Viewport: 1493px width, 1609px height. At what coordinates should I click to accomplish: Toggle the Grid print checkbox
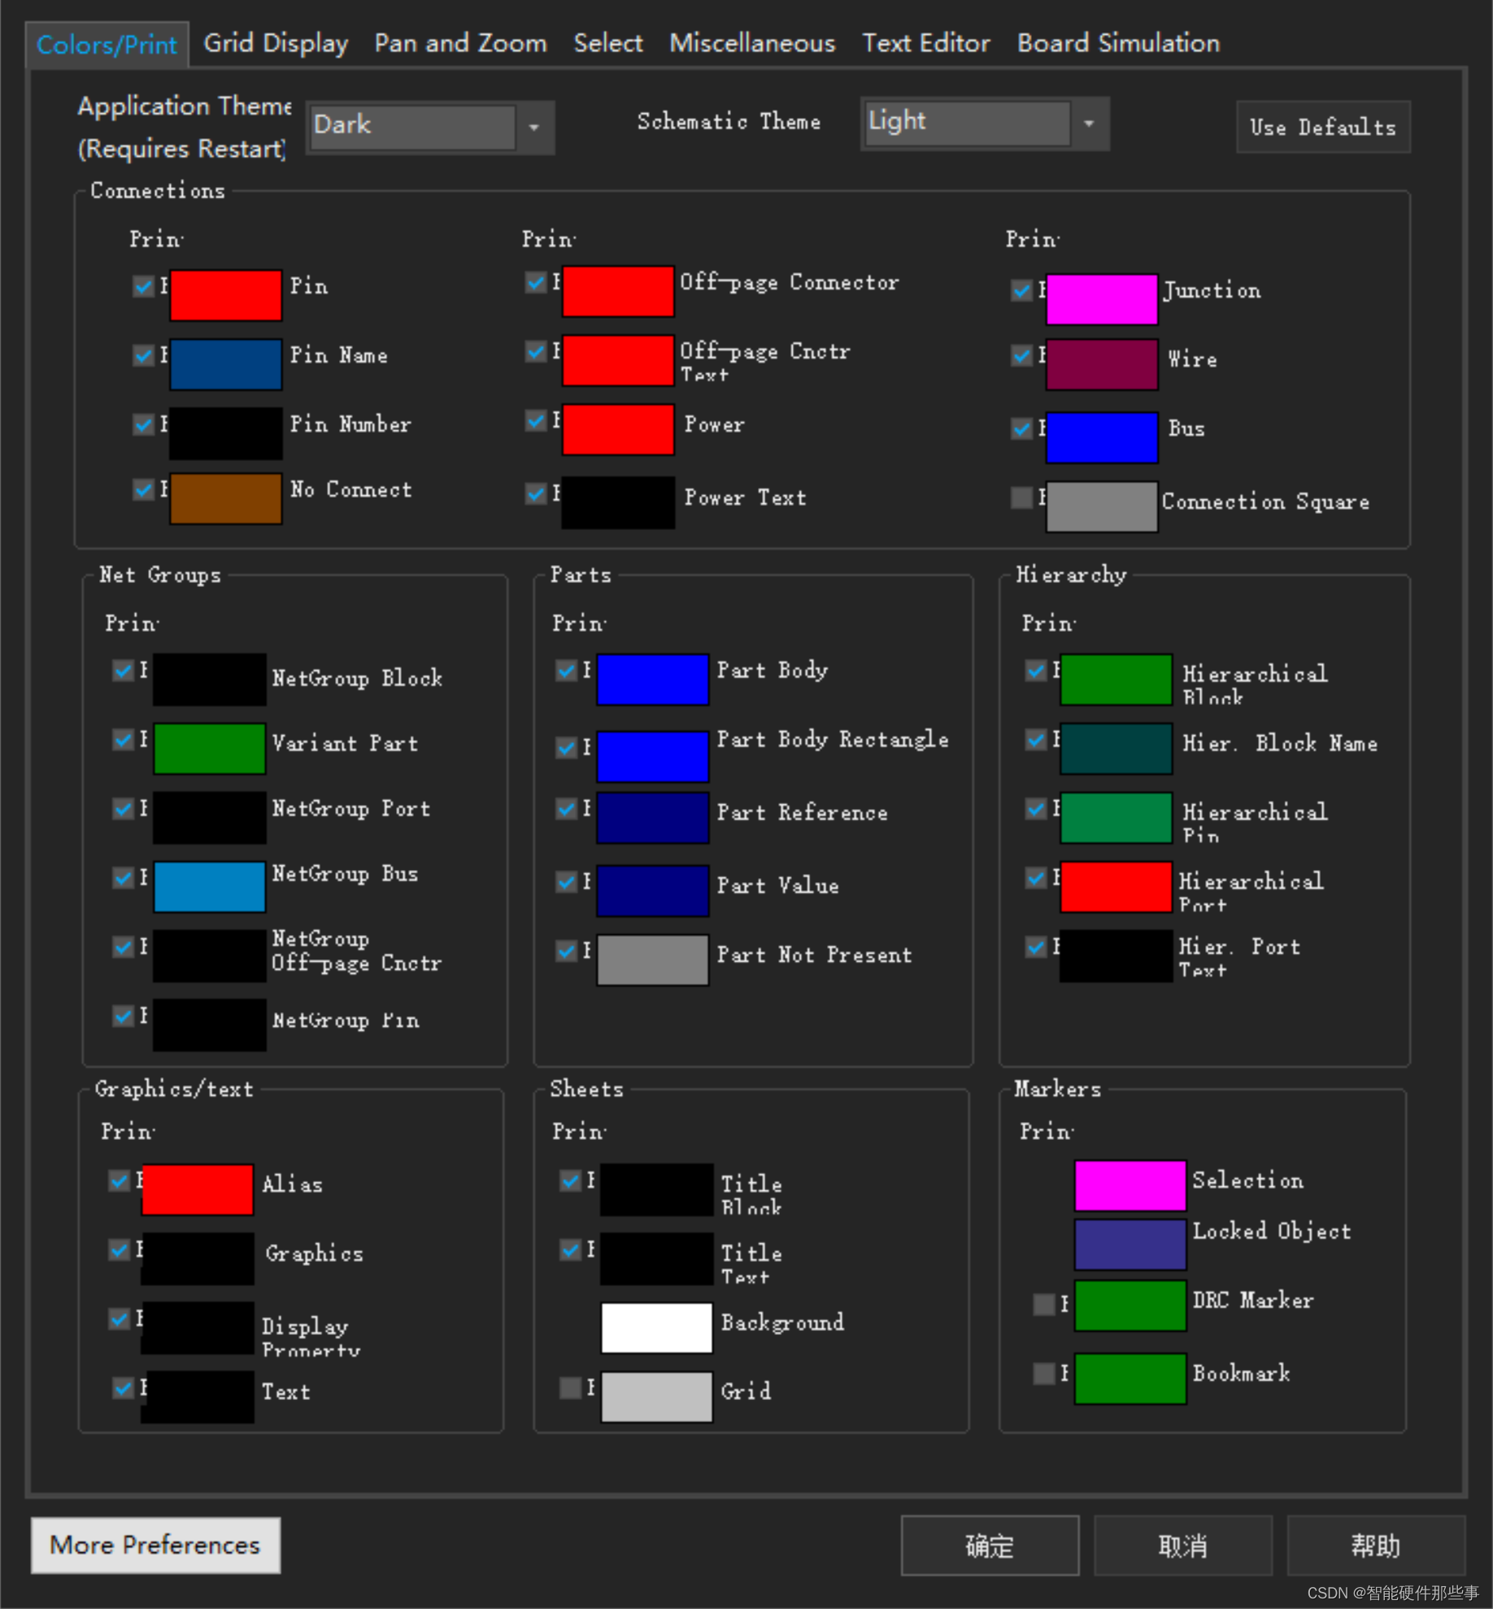pos(571,1387)
